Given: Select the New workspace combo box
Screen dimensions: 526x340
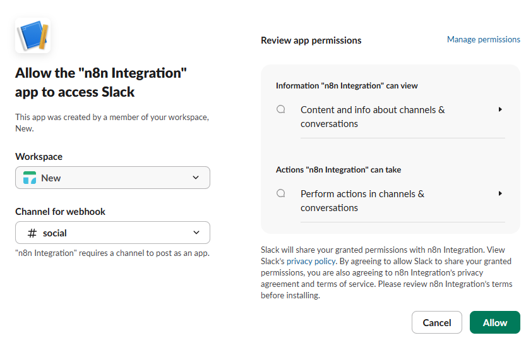Looking at the screenshot, I should point(112,178).
